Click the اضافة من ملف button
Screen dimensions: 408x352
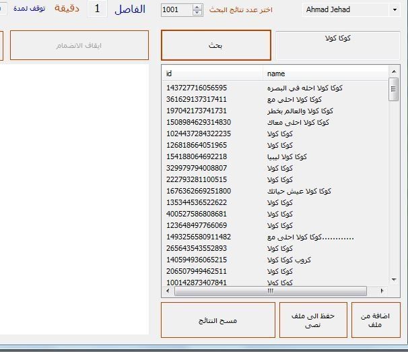coord(376,320)
